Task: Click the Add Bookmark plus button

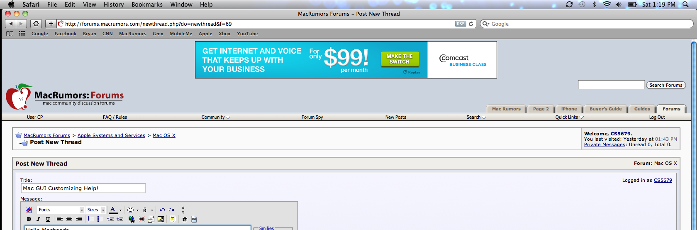Action: coord(51,24)
